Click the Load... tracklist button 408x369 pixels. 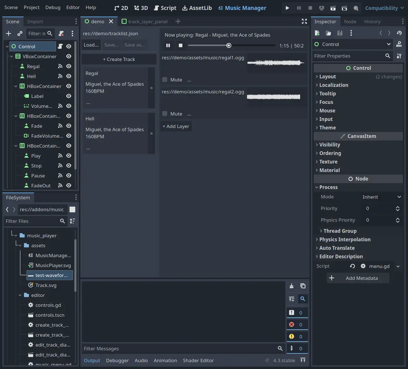pyautogui.click(x=91, y=45)
